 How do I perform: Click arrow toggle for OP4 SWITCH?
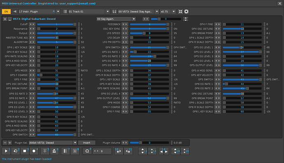pyautogui.click(x=125, y=47)
